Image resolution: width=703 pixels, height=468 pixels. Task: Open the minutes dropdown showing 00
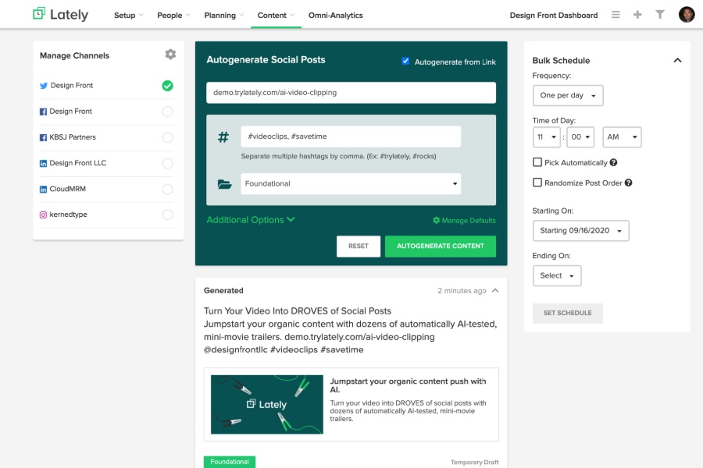point(580,137)
